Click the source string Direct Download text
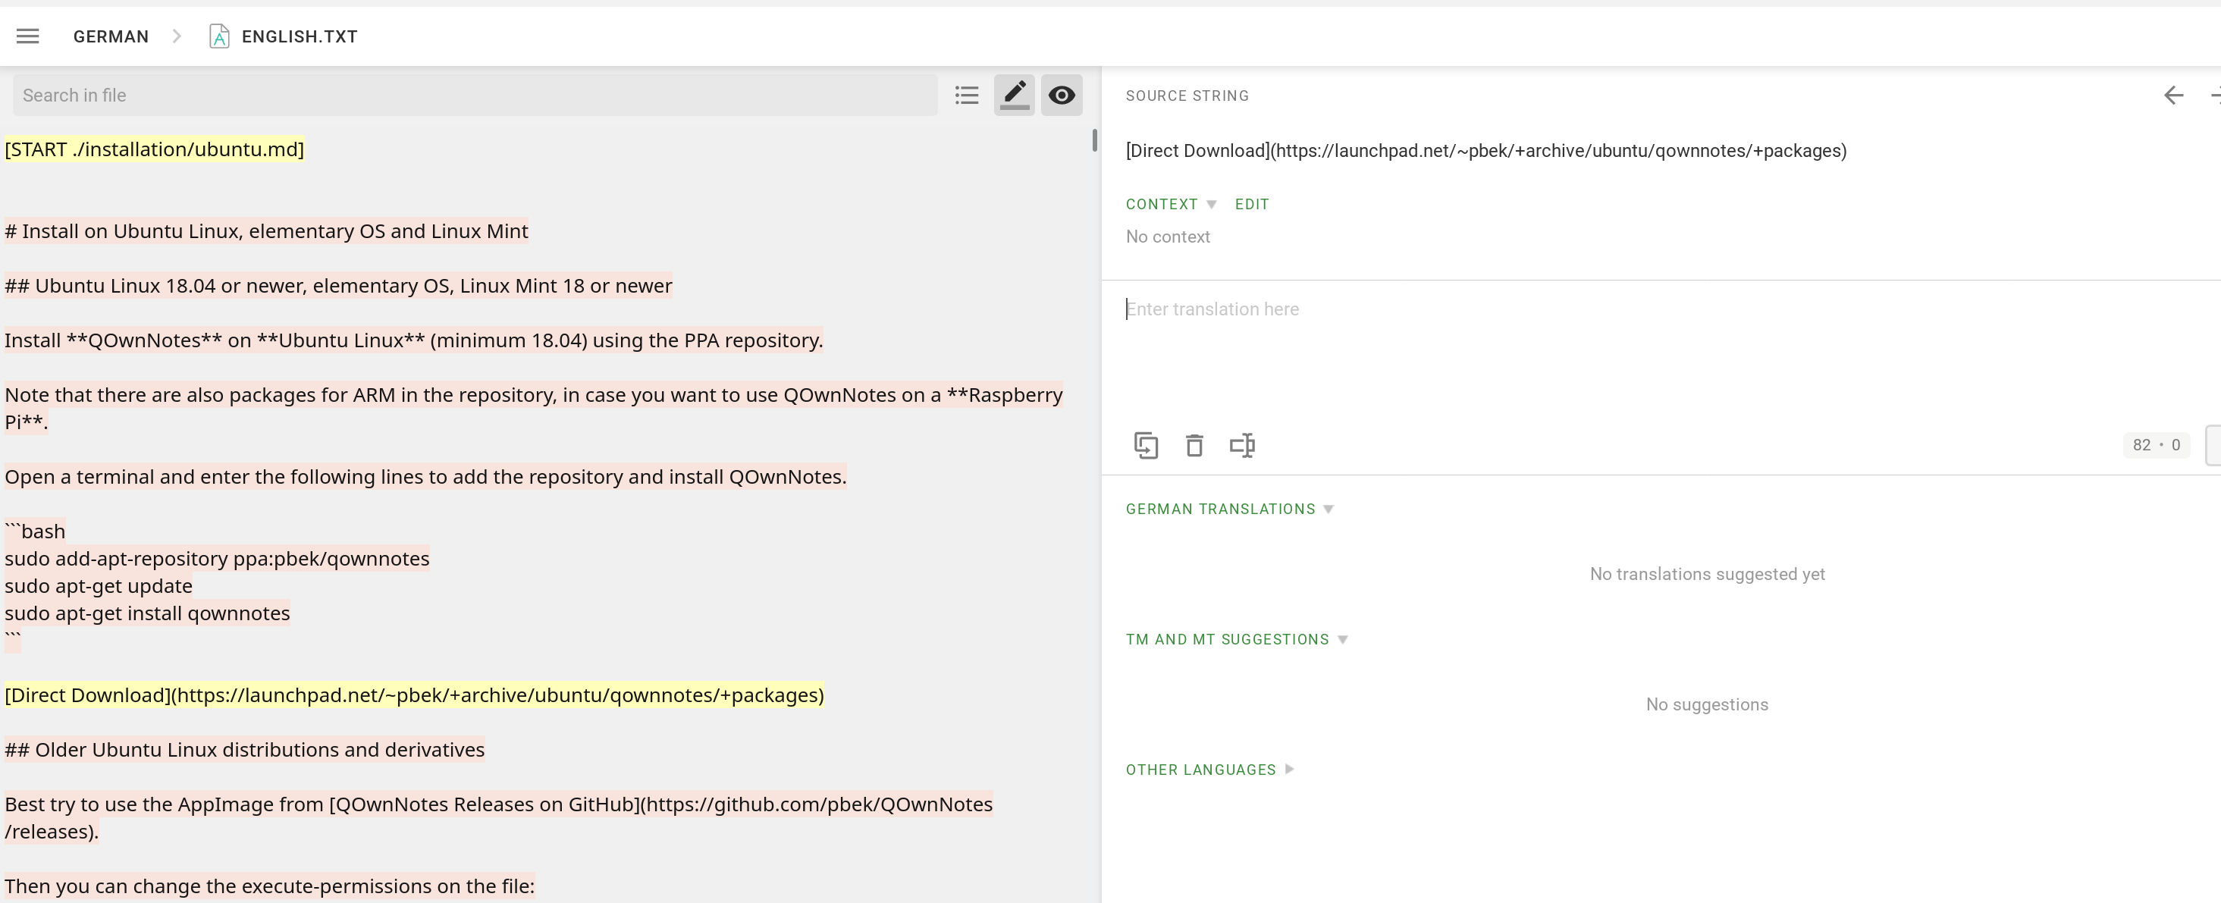The width and height of the screenshot is (2221, 903). [1486, 150]
